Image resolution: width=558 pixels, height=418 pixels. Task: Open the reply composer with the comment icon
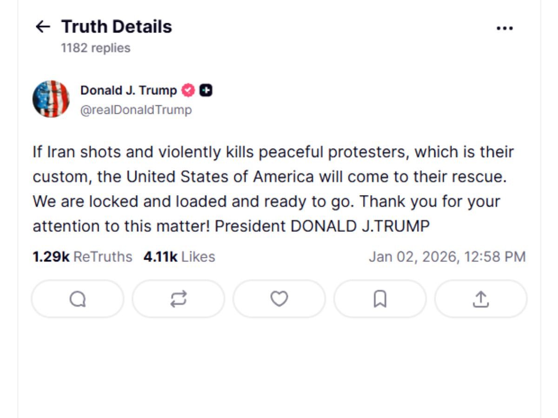(x=77, y=299)
